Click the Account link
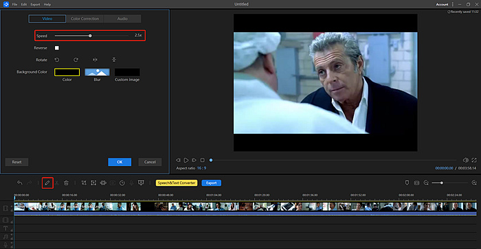Screen dimensions: 481x249 442,4
